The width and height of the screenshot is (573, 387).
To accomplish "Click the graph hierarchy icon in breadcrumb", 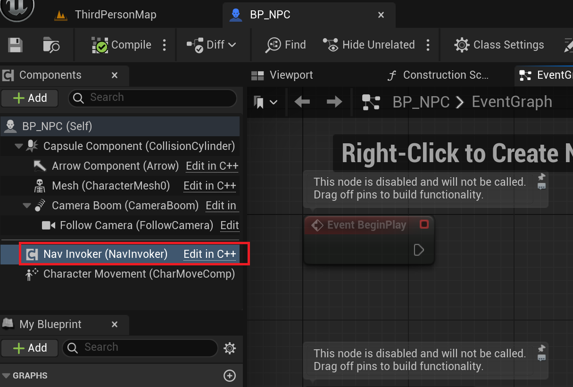I will click(371, 102).
